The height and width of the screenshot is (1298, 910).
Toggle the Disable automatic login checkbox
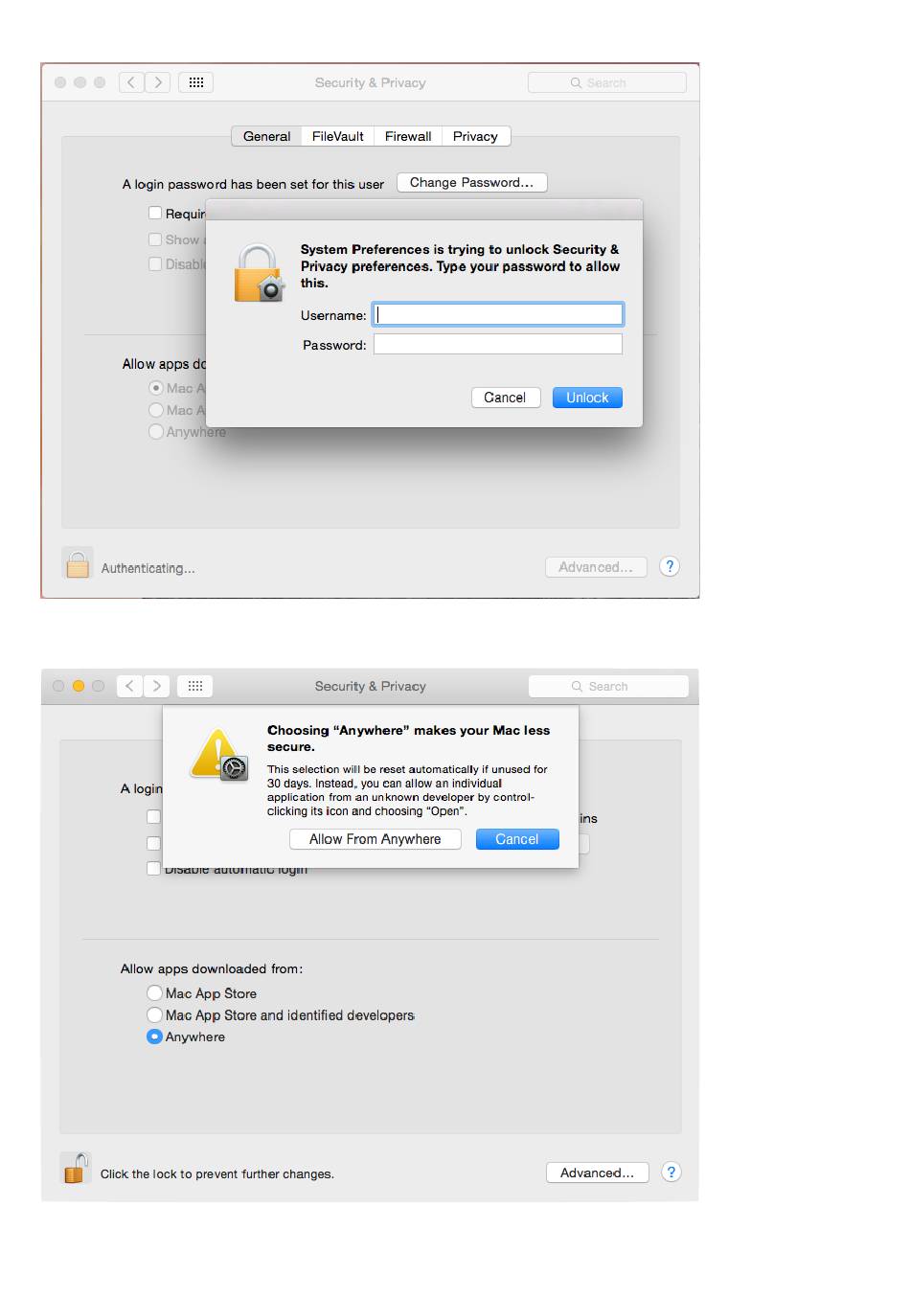[x=153, y=868]
